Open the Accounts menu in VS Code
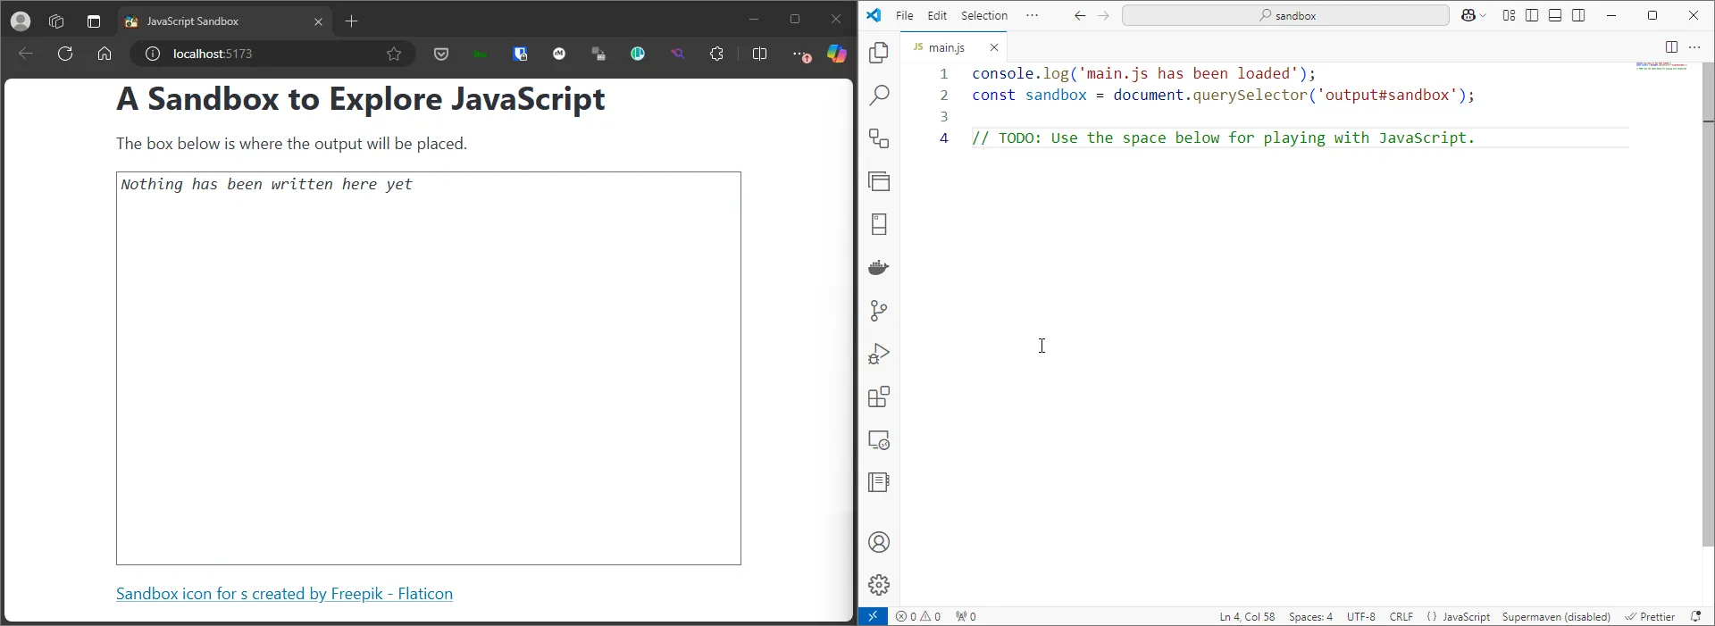Screen dimensions: 1715x626 pos(879,542)
